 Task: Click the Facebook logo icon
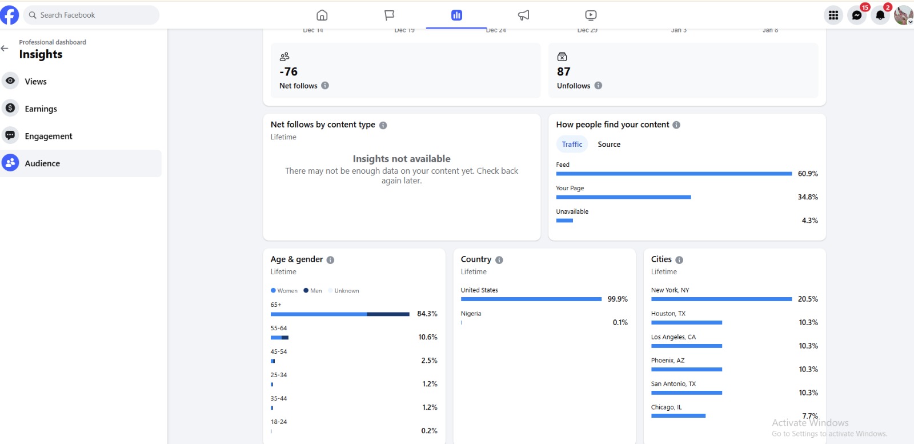click(x=9, y=15)
